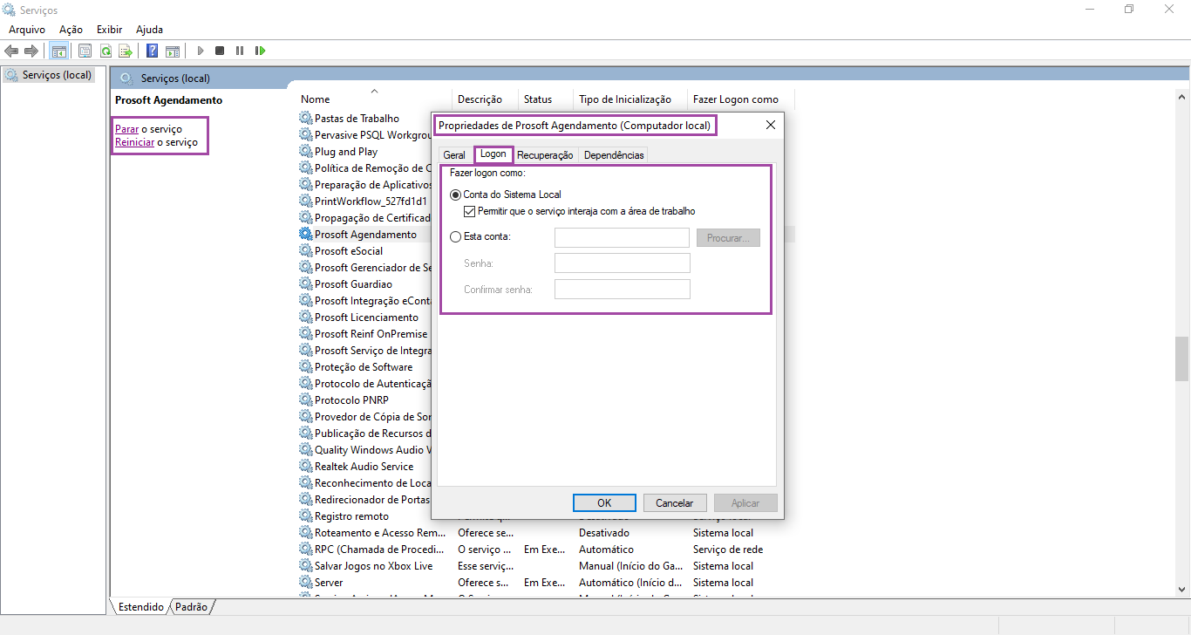Click the gear icon beside Server service

point(305,582)
